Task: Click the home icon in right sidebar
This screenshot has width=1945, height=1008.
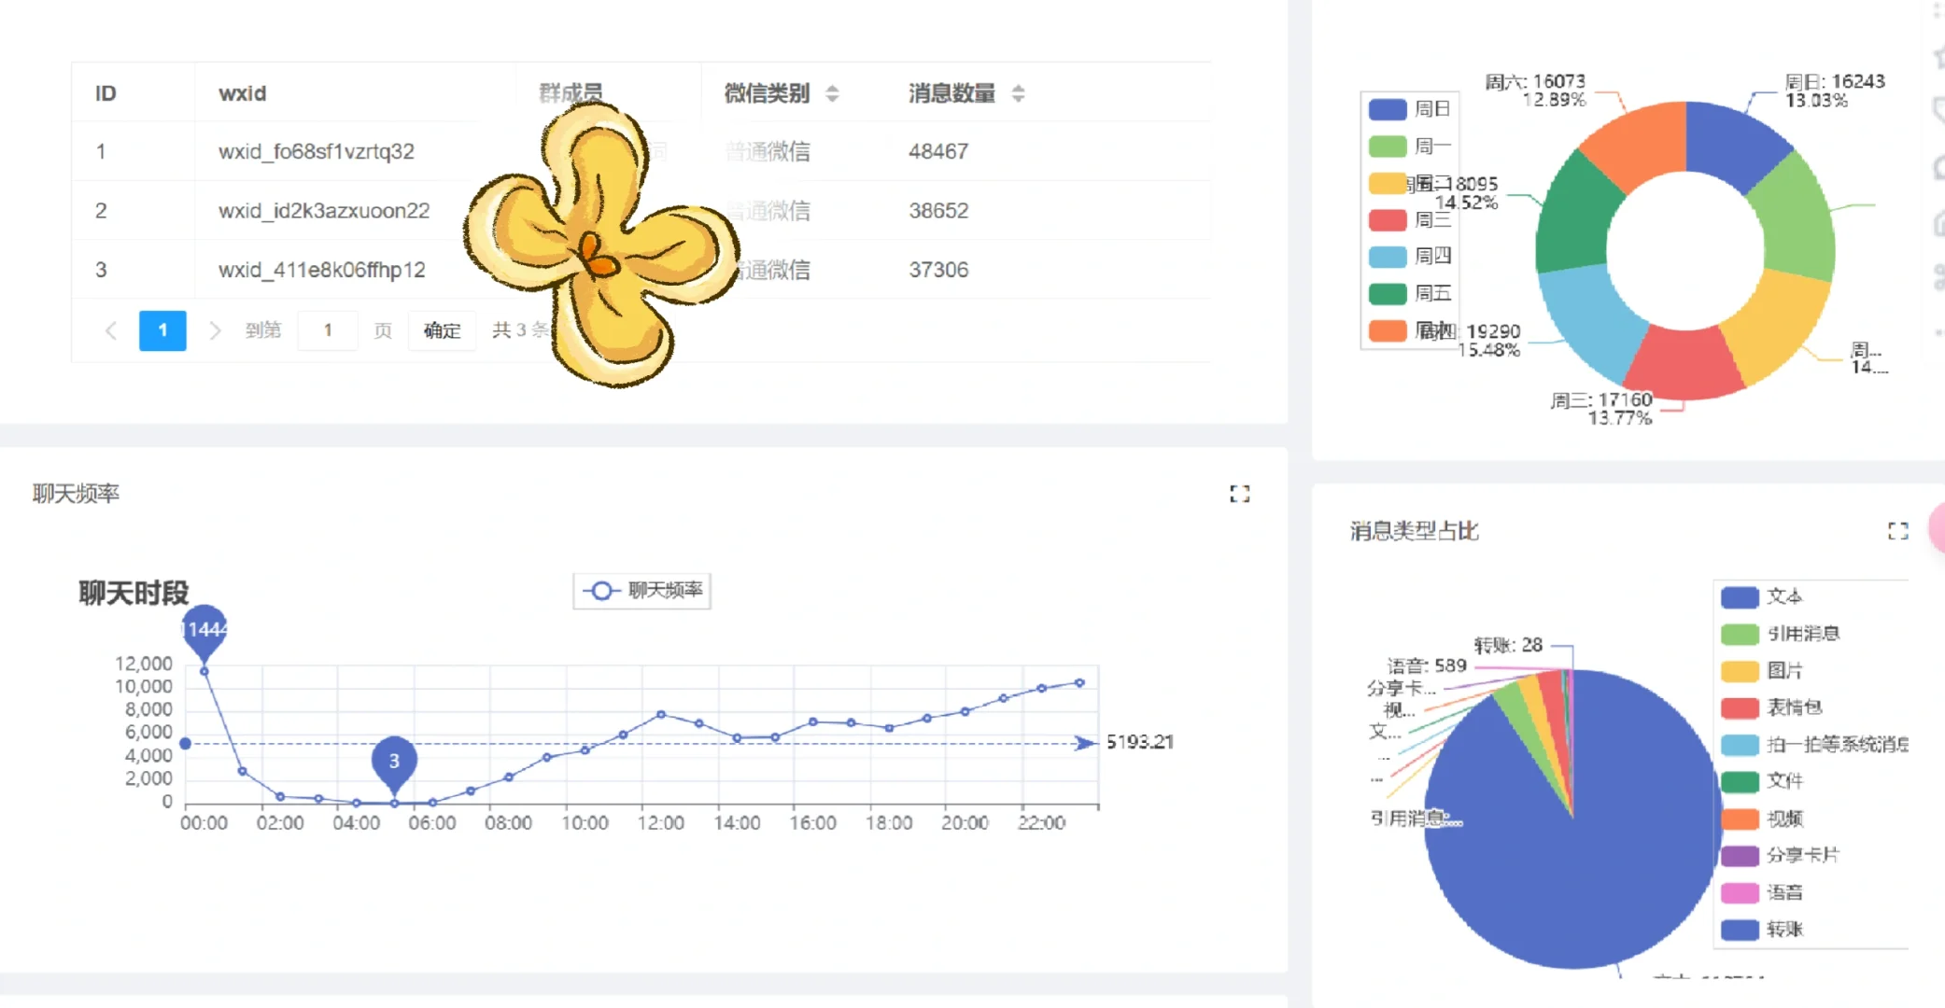Action: [1939, 224]
